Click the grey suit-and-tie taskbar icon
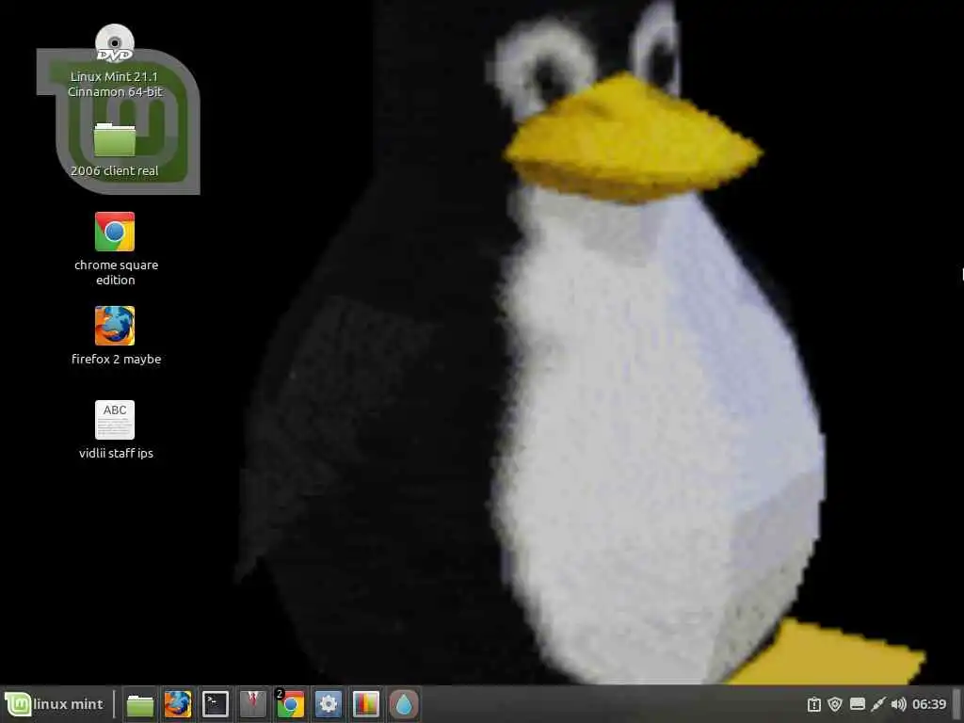The image size is (964, 723). [x=252, y=704]
